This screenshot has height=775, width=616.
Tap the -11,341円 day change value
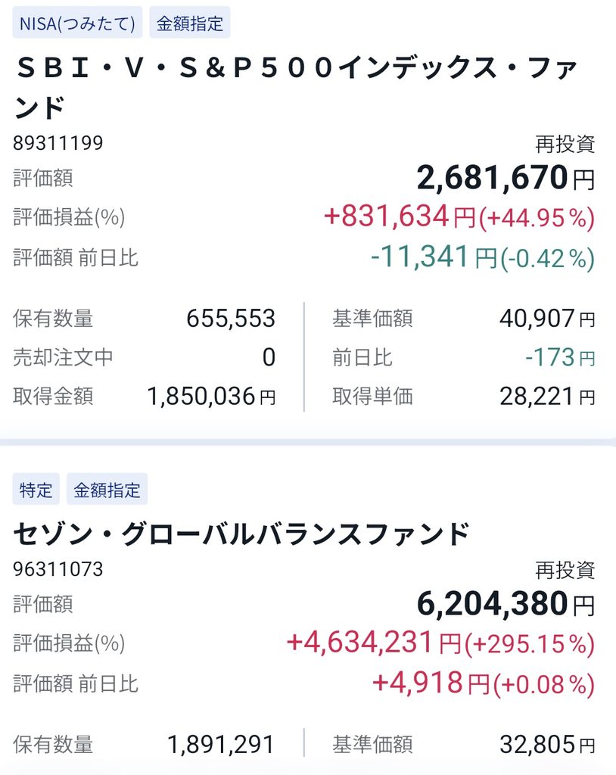[x=434, y=257]
